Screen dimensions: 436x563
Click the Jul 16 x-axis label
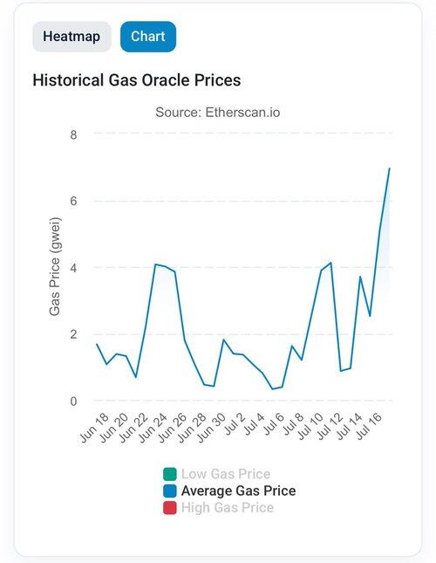[x=370, y=426]
